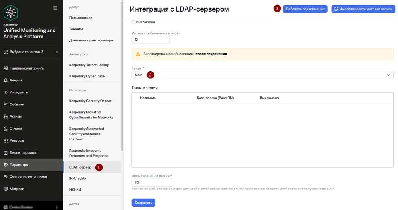Click Добавить подключение button
The width and height of the screenshot is (398, 210).
click(305, 9)
